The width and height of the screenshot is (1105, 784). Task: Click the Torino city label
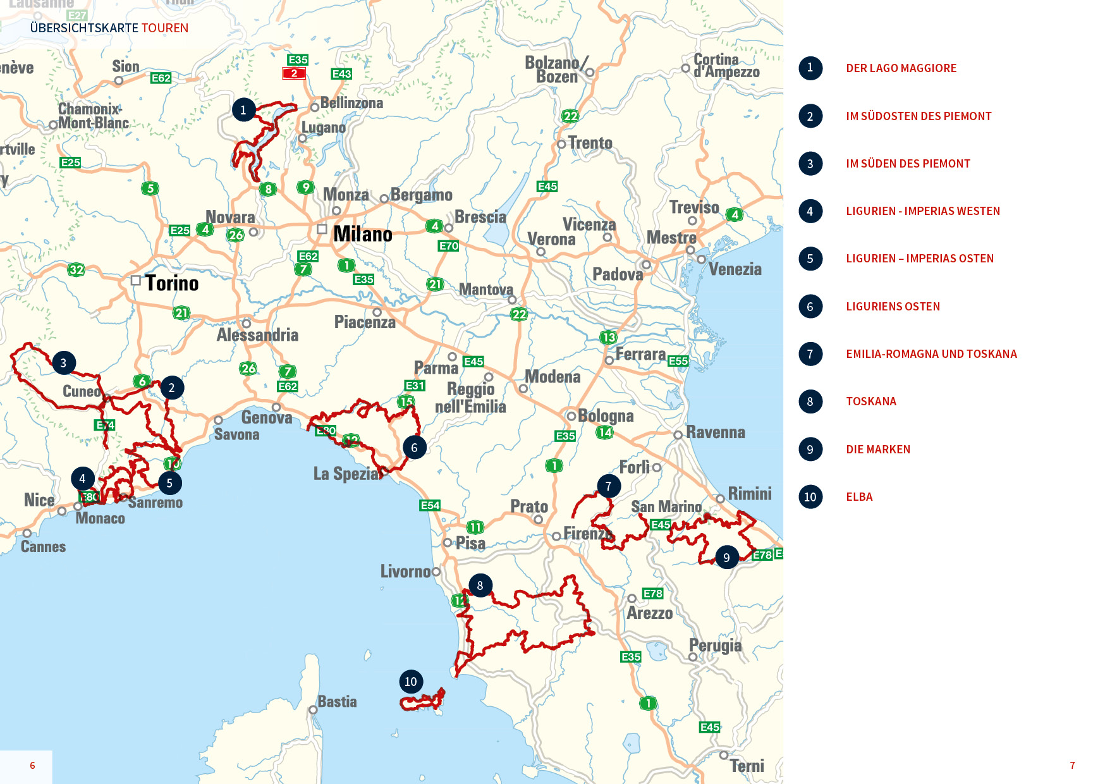click(x=171, y=283)
